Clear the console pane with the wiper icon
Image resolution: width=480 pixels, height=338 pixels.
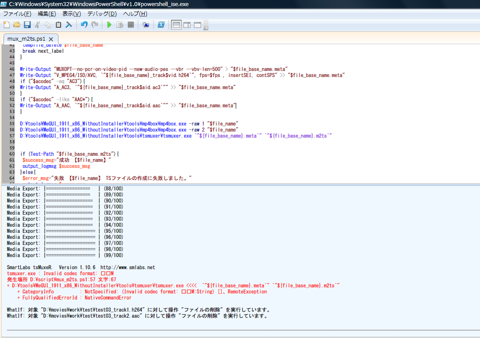point(68,25)
